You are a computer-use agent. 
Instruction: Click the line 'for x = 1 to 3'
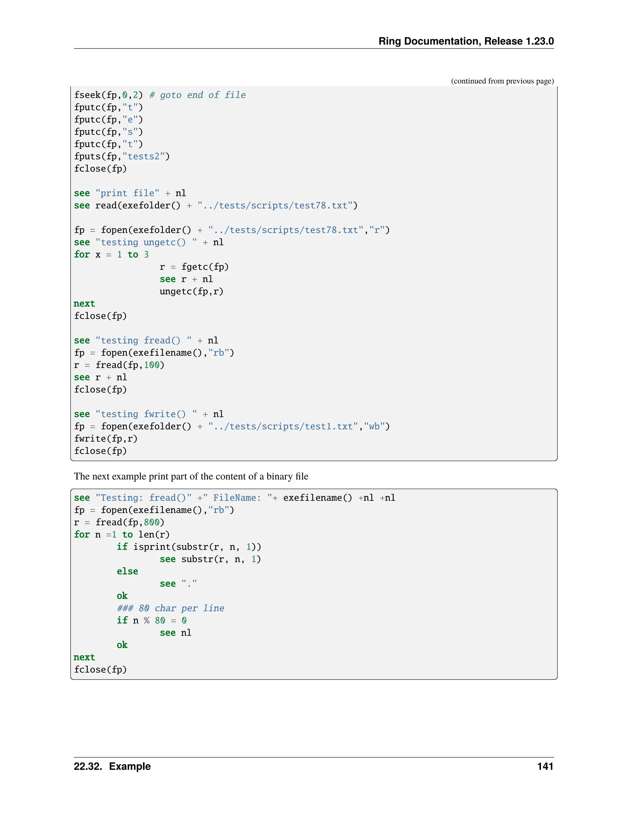[111, 255]
